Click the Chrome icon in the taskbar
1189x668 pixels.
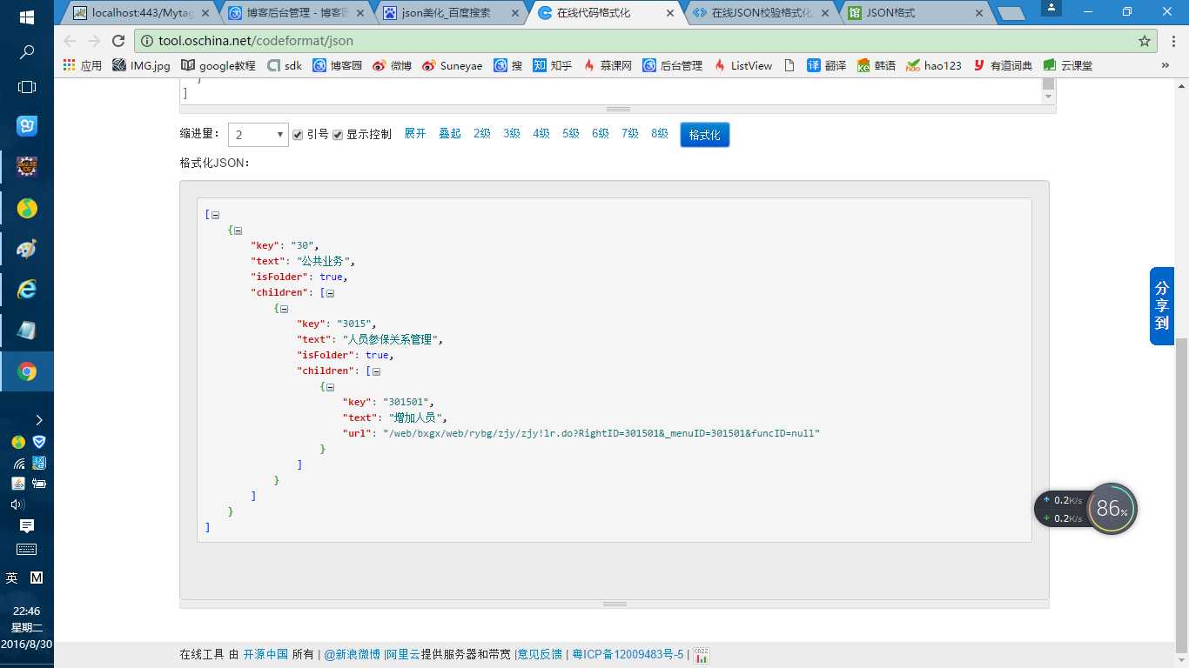(x=27, y=372)
